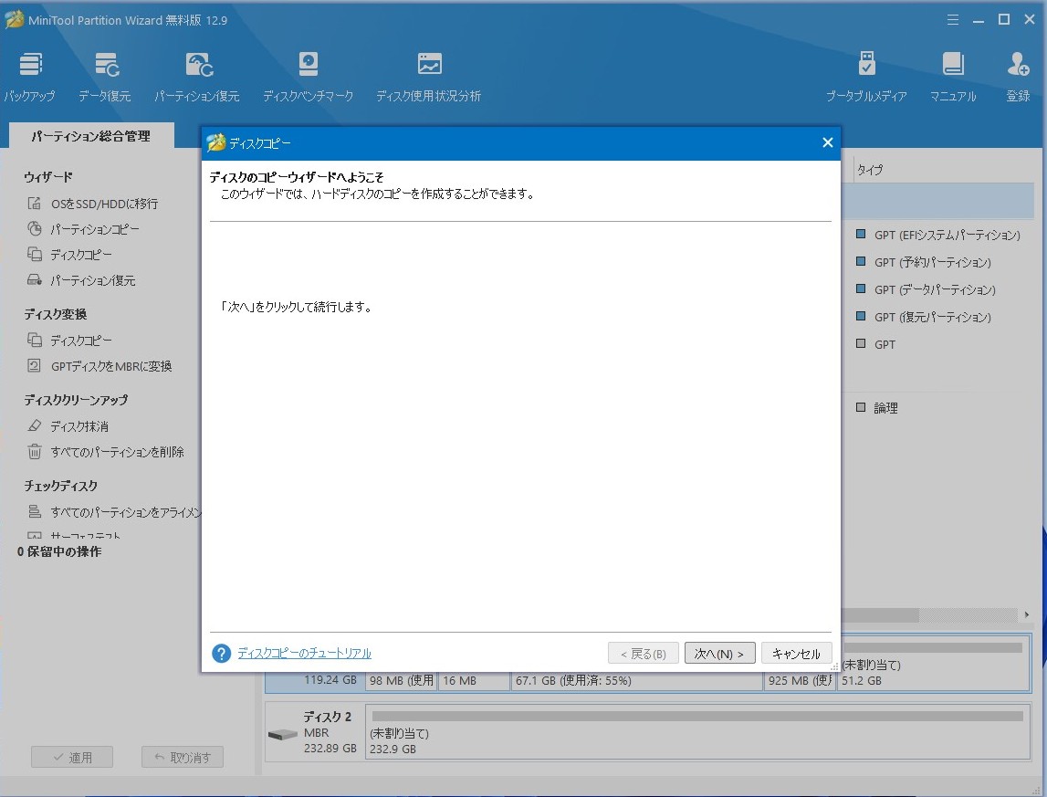
Task: Open the マニュアル (Manual) icon
Action: pyautogui.click(x=953, y=66)
